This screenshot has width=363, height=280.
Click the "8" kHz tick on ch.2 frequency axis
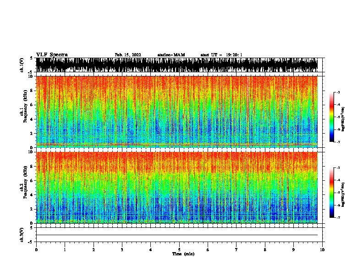(32, 167)
